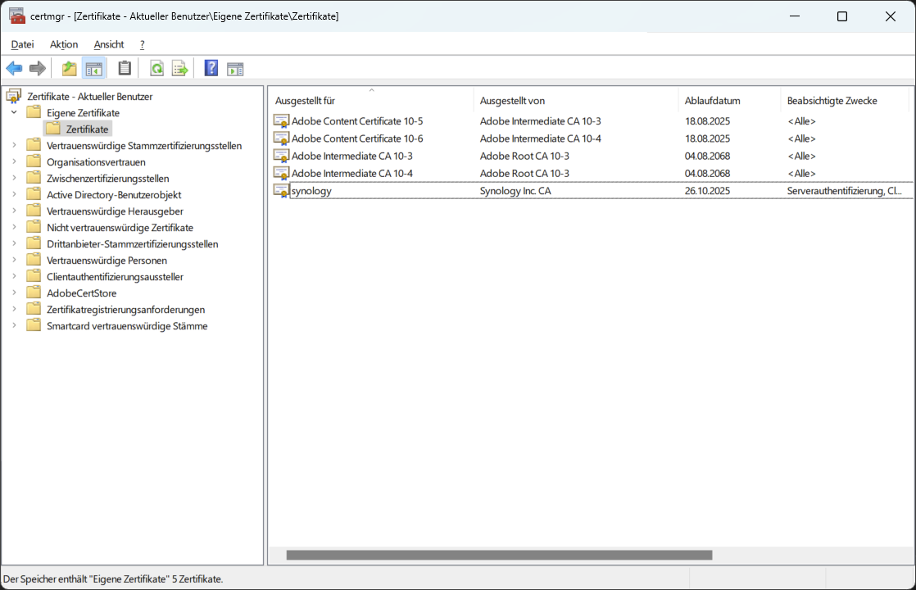Click certificate icon of Adobe Content Certificate 10-5
This screenshot has width=916, height=590.
coord(282,121)
